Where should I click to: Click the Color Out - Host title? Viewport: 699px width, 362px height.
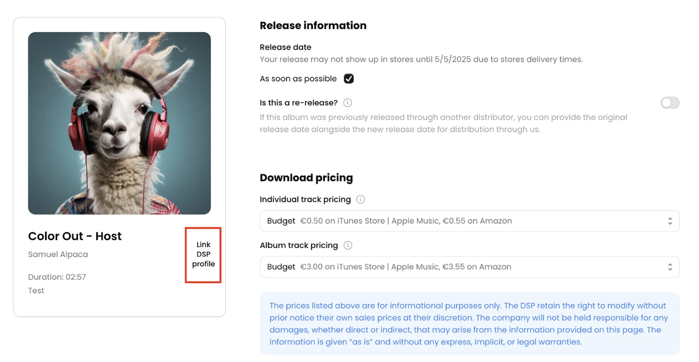pyautogui.click(x=75, y=236)
